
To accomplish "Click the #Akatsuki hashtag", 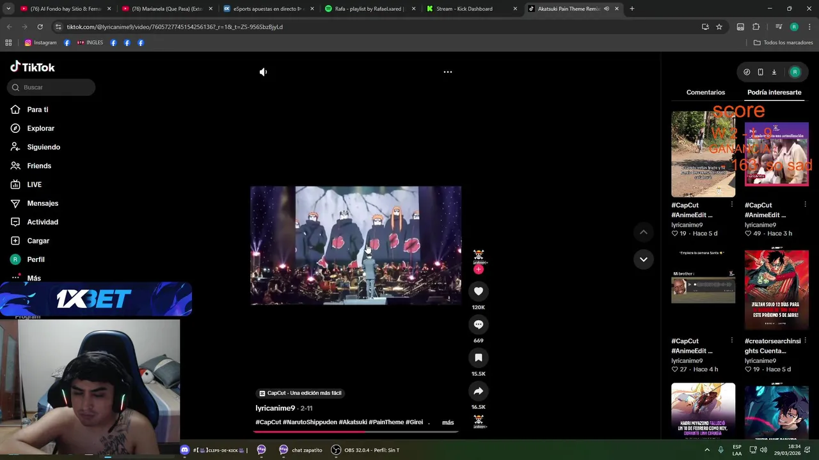I will (x=353, y=422).
